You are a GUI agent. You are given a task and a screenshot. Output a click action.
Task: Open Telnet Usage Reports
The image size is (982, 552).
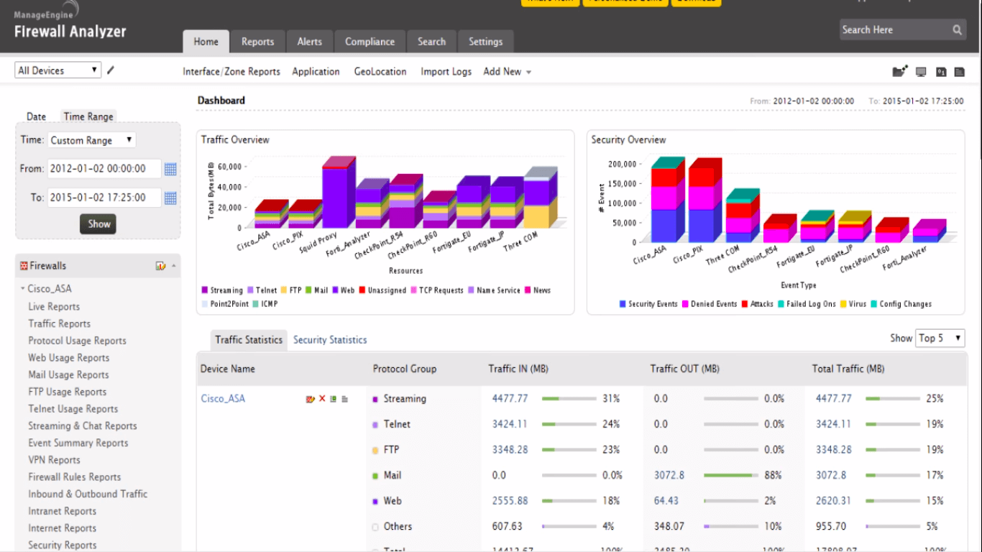[73, 409]
